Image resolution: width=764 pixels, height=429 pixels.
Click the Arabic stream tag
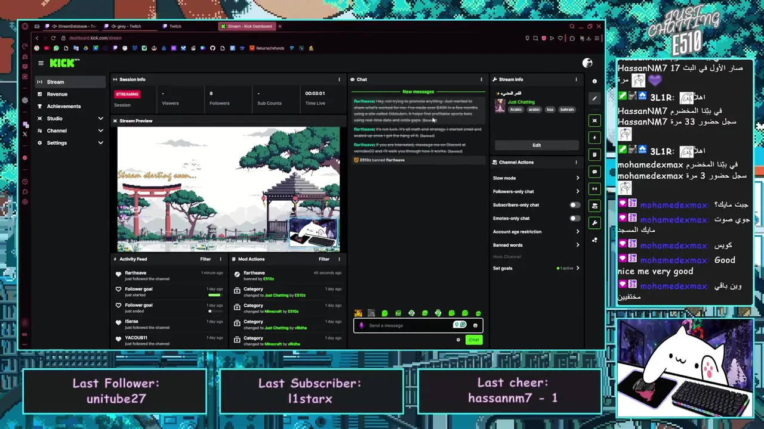click(x=516, y=110)
